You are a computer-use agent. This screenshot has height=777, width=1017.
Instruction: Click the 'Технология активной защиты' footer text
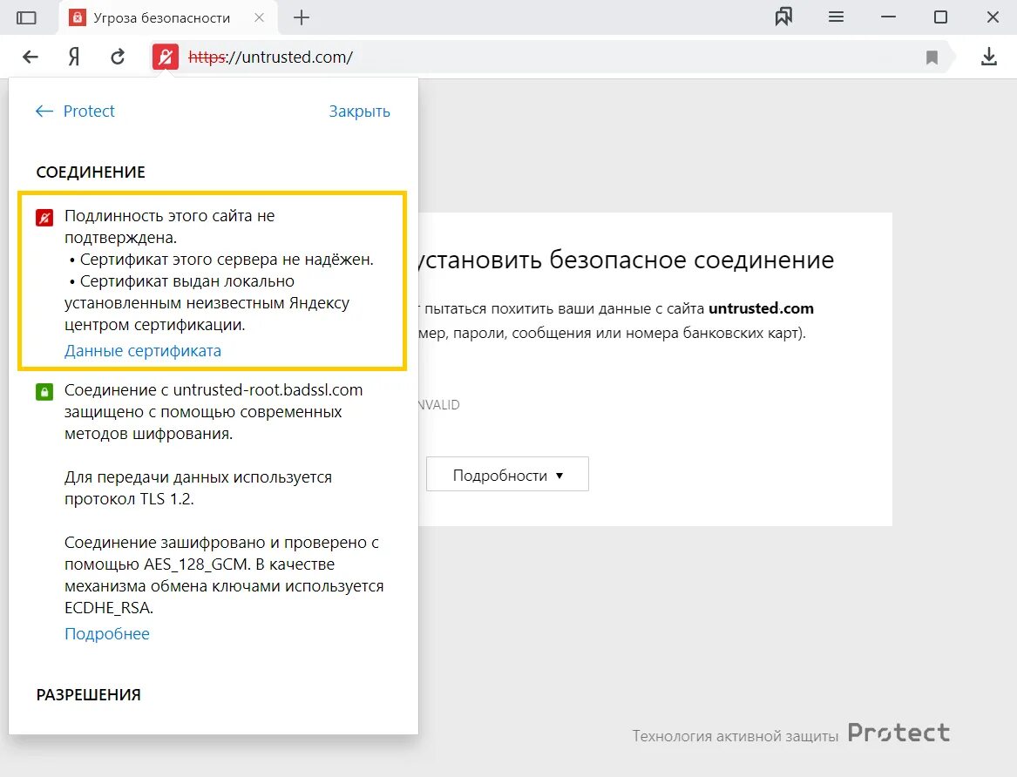pos(736,736)
